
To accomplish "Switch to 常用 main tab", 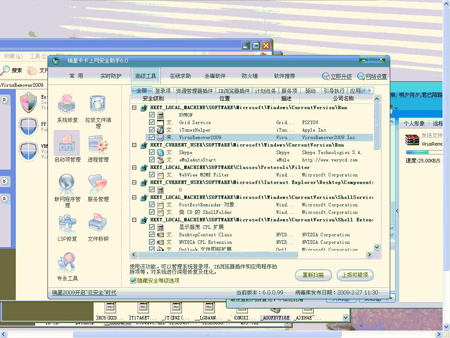I will (76, 76).
